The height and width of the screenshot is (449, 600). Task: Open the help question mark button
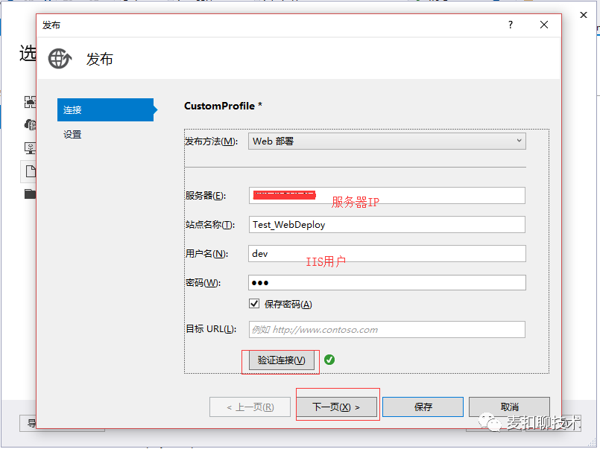[x=510, y=25]
